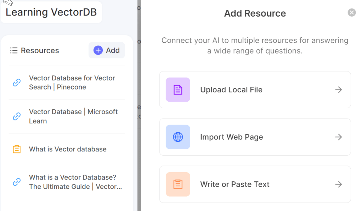Close the Add Resource dialog
Image resolution: width=362 pixels, height=211 pixels.
(351, 13)
